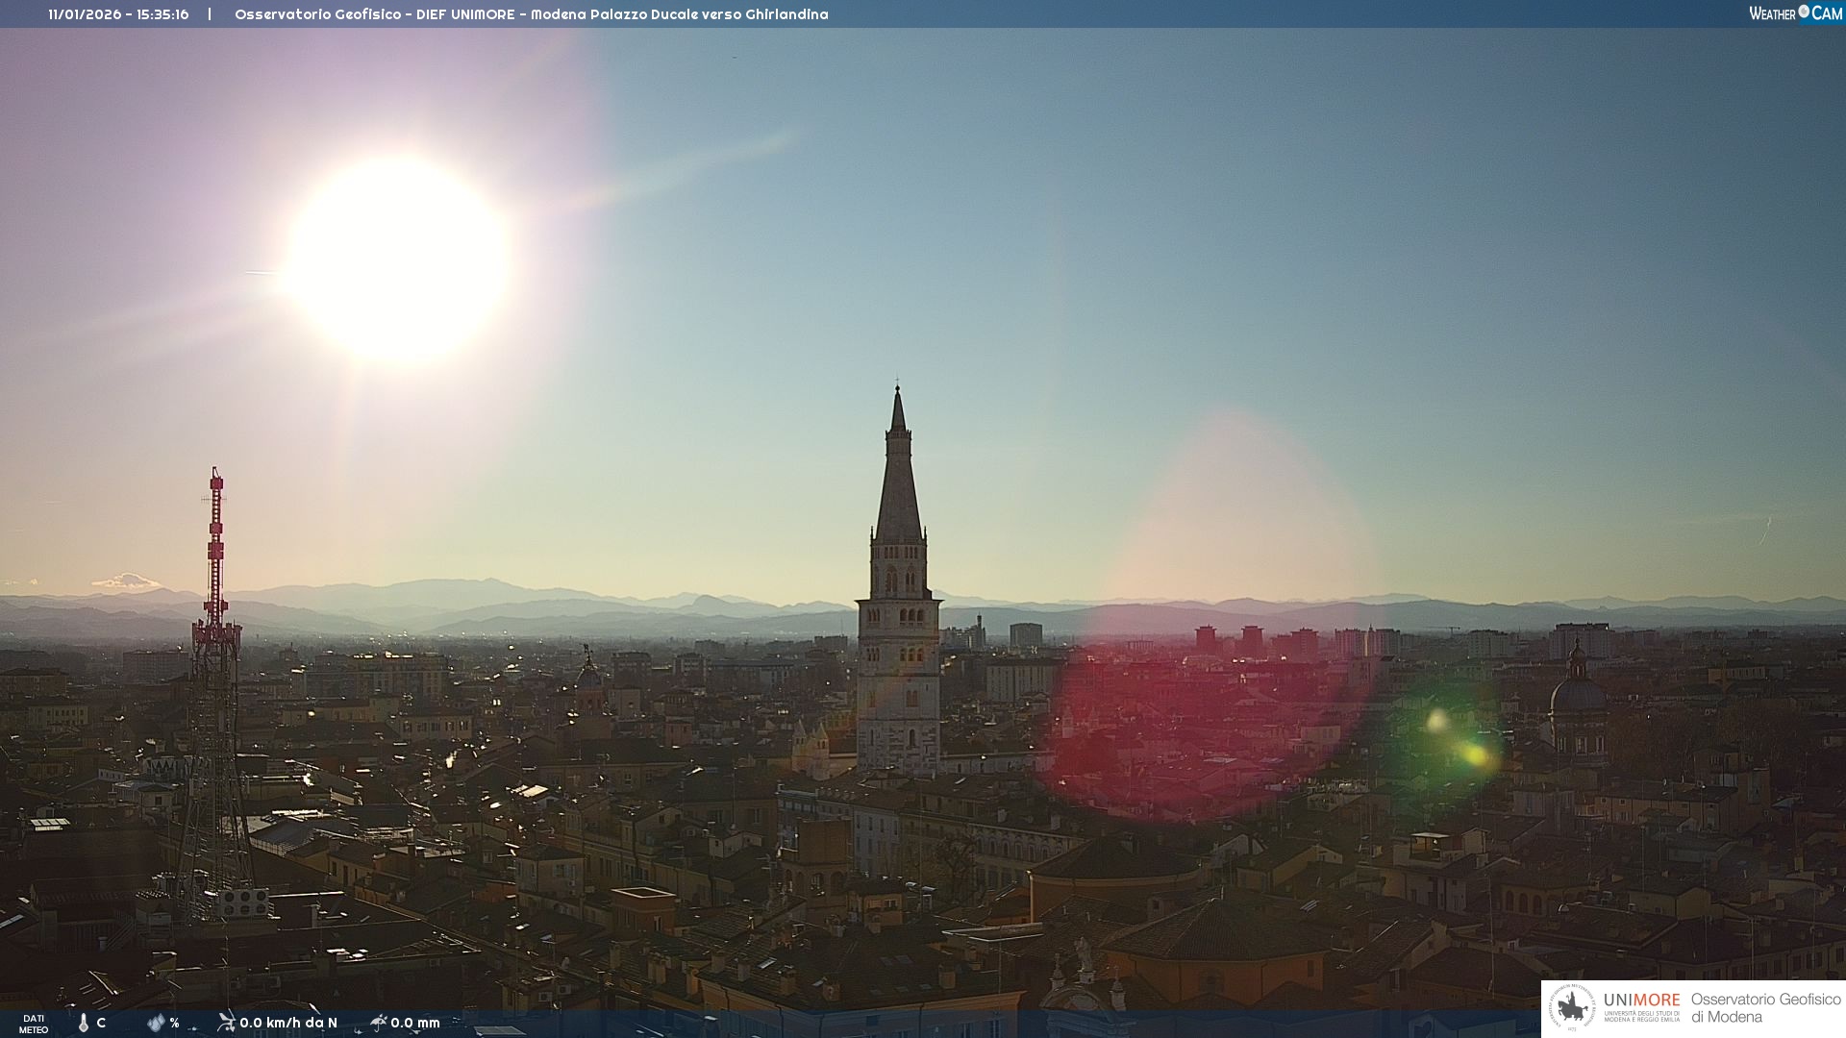The height and width of the screenshot is (1038, 1846).
Task: Click the WeatherCam logo
Action: point(1795,13)
